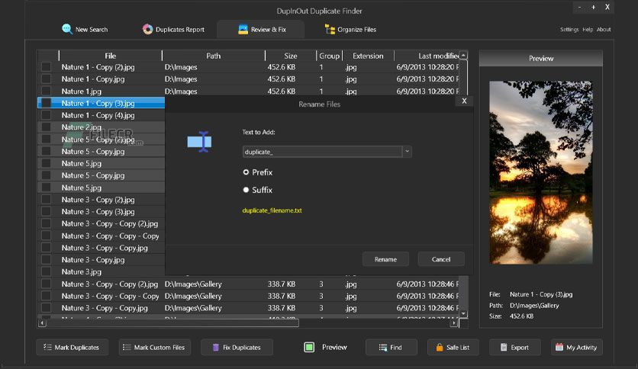Check the box for Nature 3.jpg
Image resolution: width=638 pixels, height=369 pixels.
pyautogui.click(x=46, y=271)
